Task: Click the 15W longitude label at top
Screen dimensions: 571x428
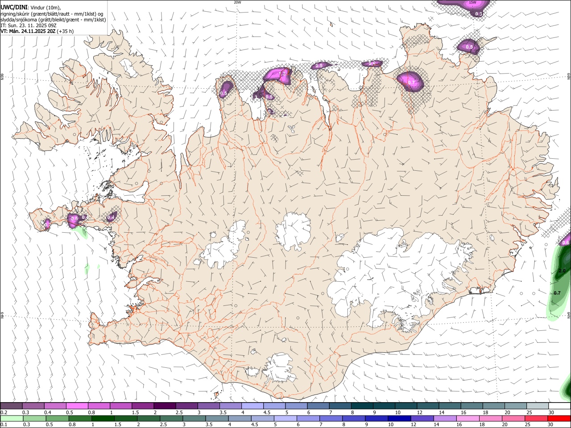Action: (x=473, y=2)
